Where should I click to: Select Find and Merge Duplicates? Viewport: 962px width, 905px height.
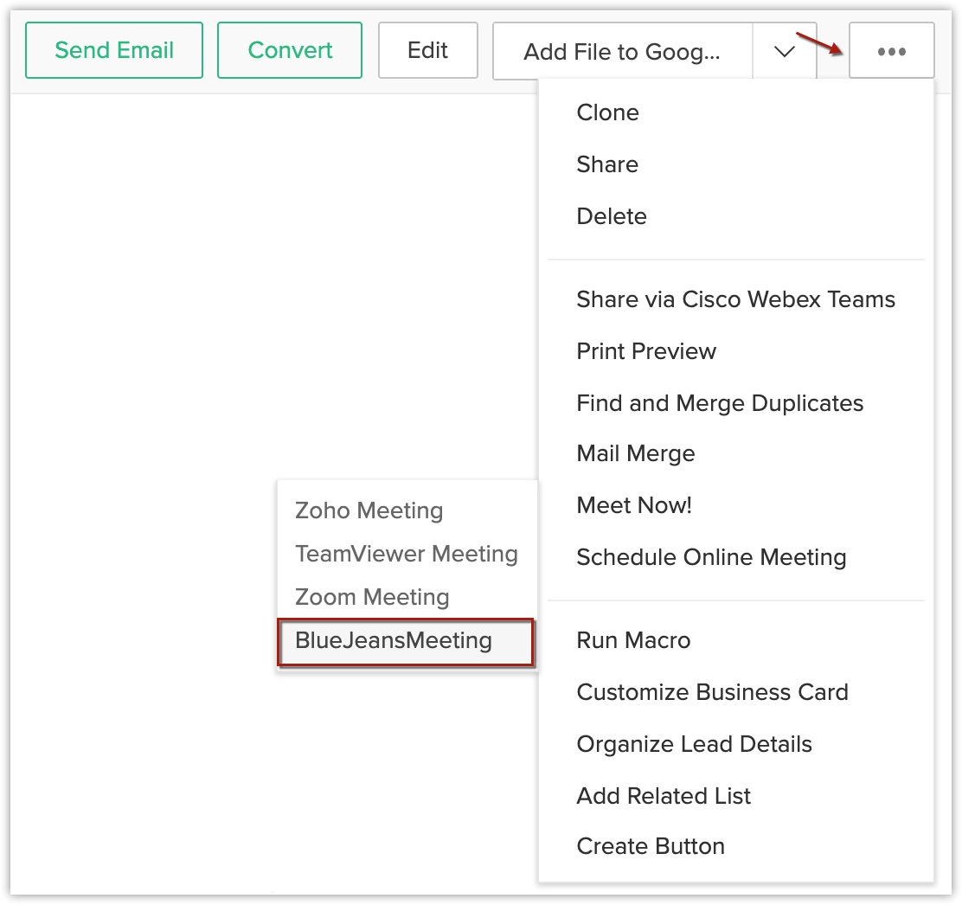click(x=720, y=403)
